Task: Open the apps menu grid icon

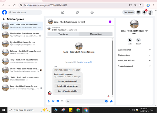Action: point(138,12)
